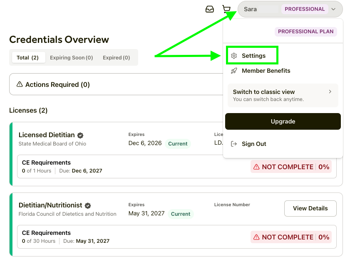Screen dimensions: 350x259
Task: Click the Settings gear icon
Action: [x=234, y=56]
